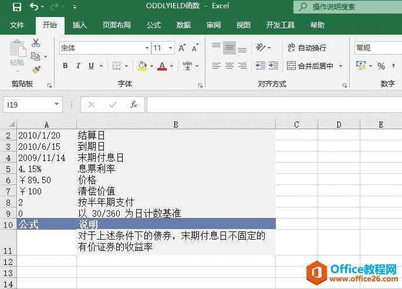Click the Name Box showing I19
The height and width of the screenshot is (289, 402).
tap(33, 105)
